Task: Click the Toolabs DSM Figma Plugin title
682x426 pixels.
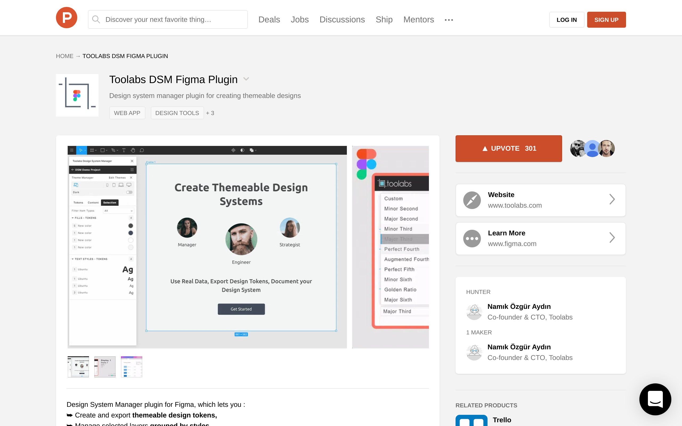Action: [x=173, y=79]
